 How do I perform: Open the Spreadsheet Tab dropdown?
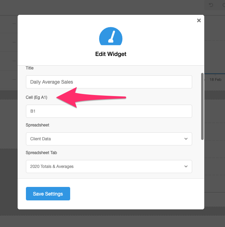tap(109, 167)
